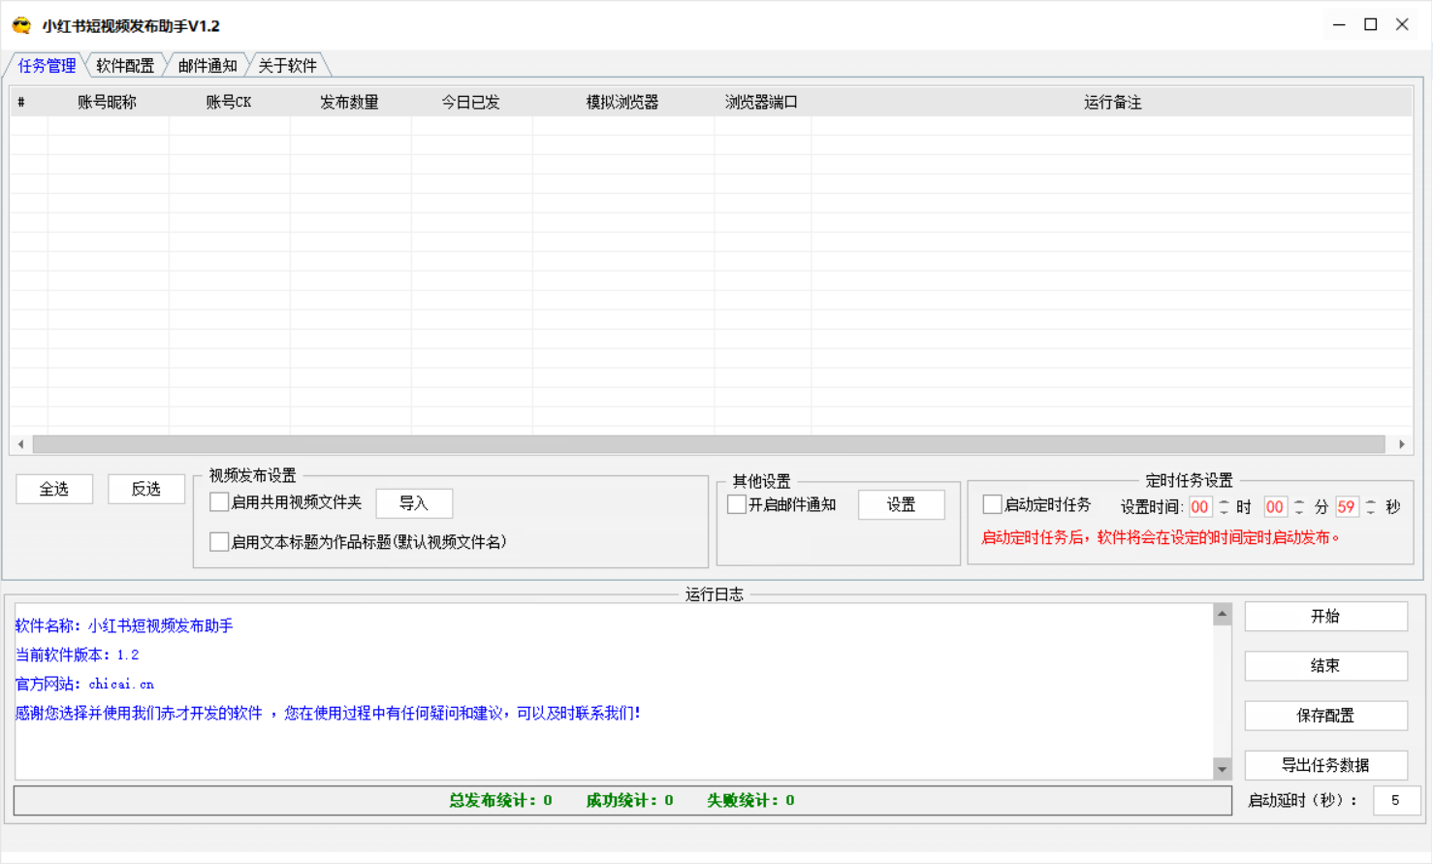Click the 保存配置 button
The height and width of the screenshot is (864, 1433).
[1325, 716]
